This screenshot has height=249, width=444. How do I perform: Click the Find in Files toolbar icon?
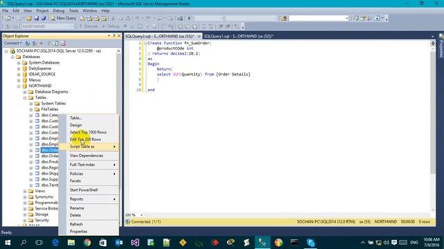pos(284,19)
